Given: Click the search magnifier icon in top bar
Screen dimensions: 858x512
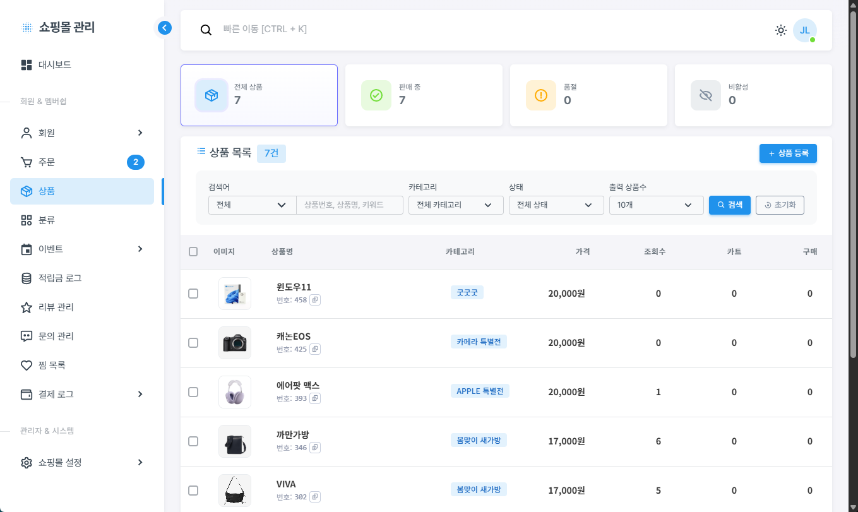Looking at the screenshot, I should [x=206, y=30].
